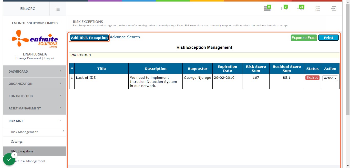This screenshot has width=350, height=168.
Task: Click the risk score value 167
Action: coord(256,77)
